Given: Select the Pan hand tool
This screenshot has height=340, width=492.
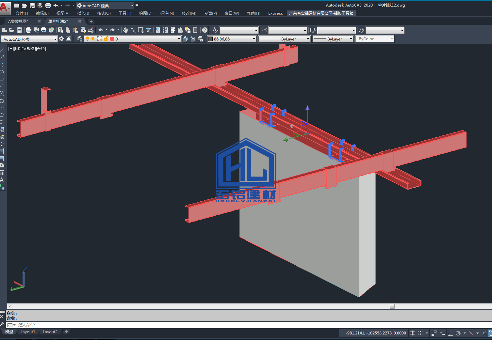Looking at the screenshot, I should (x=126, y=30).
